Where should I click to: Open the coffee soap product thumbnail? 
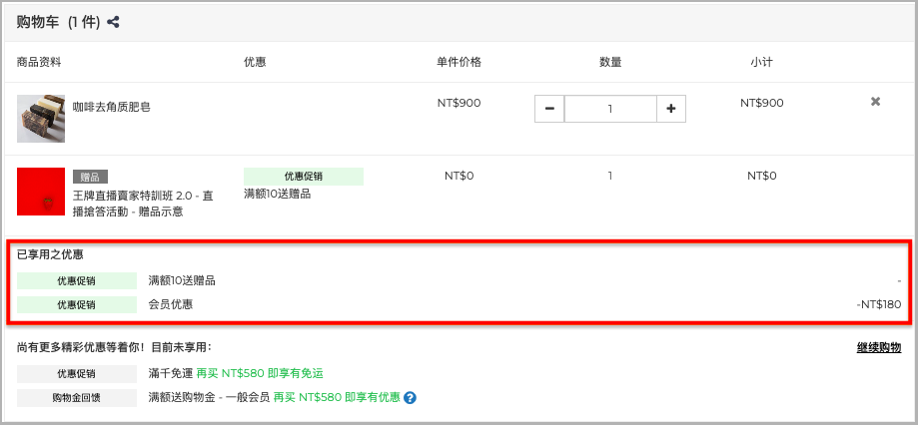click(x=41, y=119)
